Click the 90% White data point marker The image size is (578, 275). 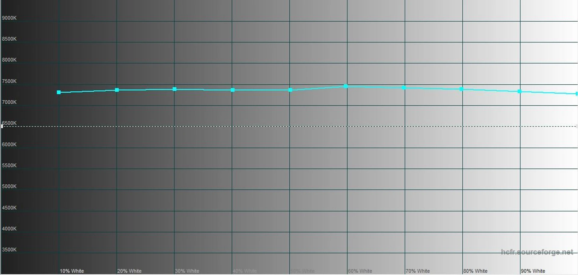519,91
